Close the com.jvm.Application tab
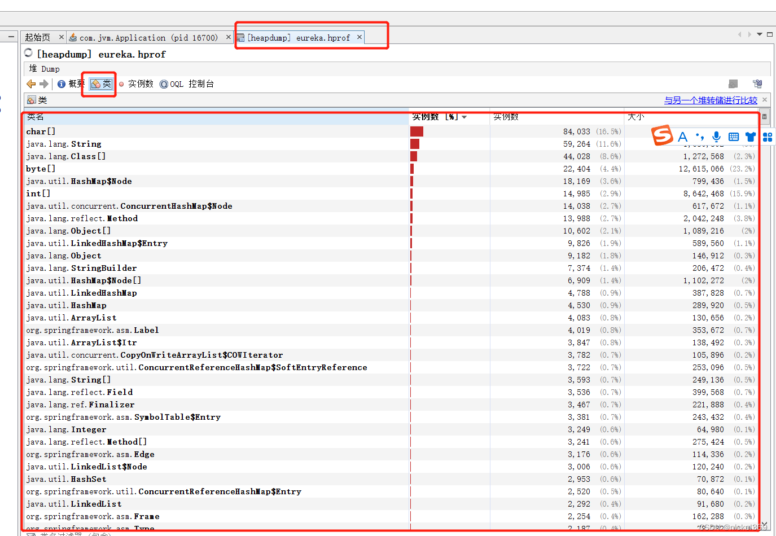The height and width of the screenshot is (536, 776). tap(229, 37)
